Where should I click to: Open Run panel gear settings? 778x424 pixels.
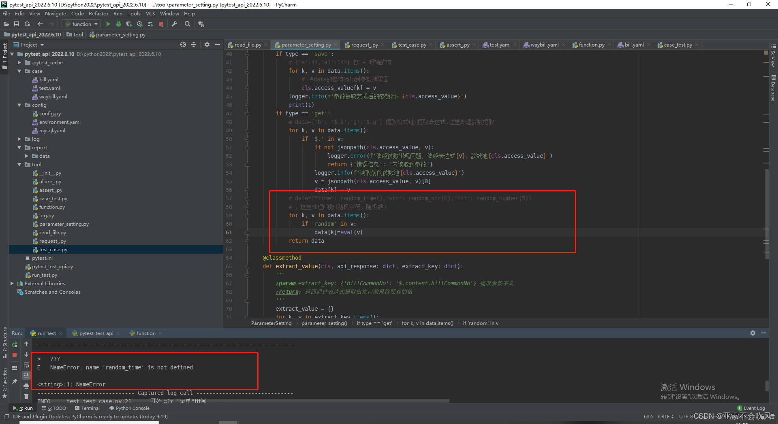pyautogui.click(x=753, y=333)
